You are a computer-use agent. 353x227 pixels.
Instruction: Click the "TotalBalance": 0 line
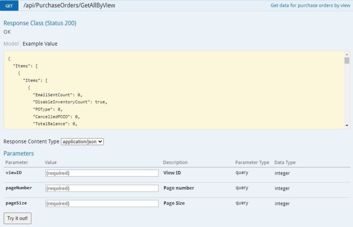click(55, 124)
